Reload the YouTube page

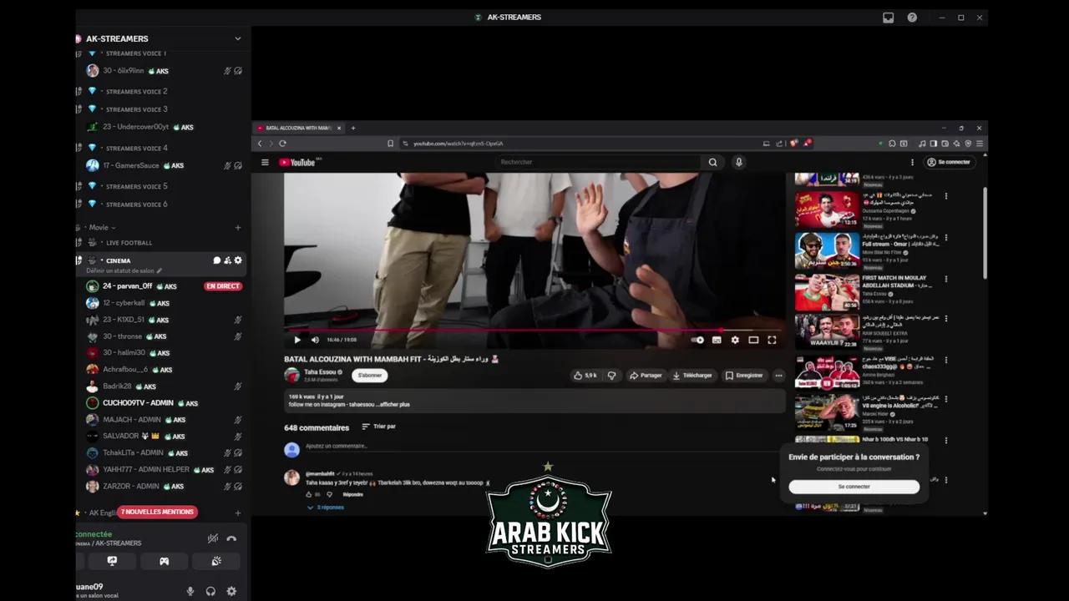pyautogui.click(x=282, y=144)
